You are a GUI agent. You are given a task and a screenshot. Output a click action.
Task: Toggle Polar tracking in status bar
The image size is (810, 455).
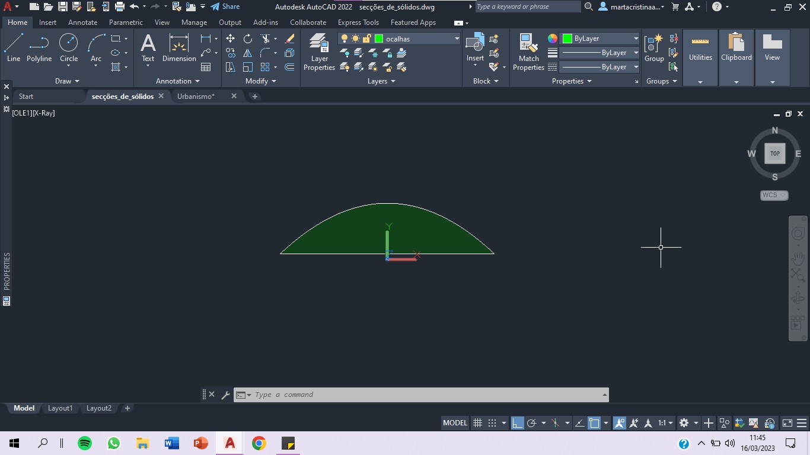point(532,423)
